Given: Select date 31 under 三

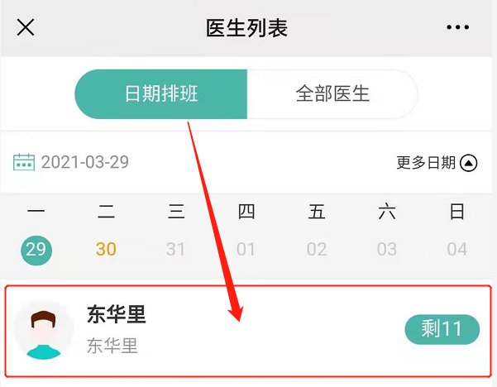Looking at the screenshot, I should [175, 249].
